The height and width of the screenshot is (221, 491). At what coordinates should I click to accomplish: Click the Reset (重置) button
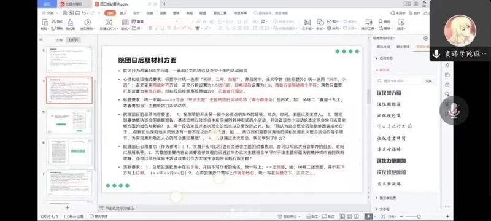[137, 21]
